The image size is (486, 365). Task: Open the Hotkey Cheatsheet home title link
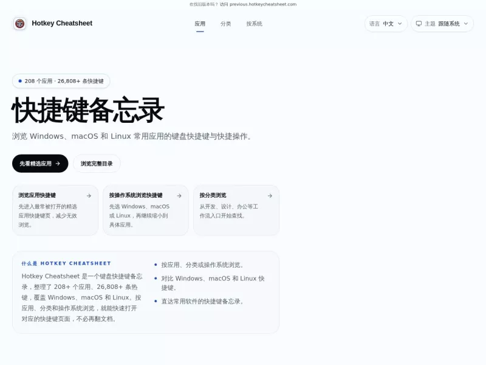(62, 23)
